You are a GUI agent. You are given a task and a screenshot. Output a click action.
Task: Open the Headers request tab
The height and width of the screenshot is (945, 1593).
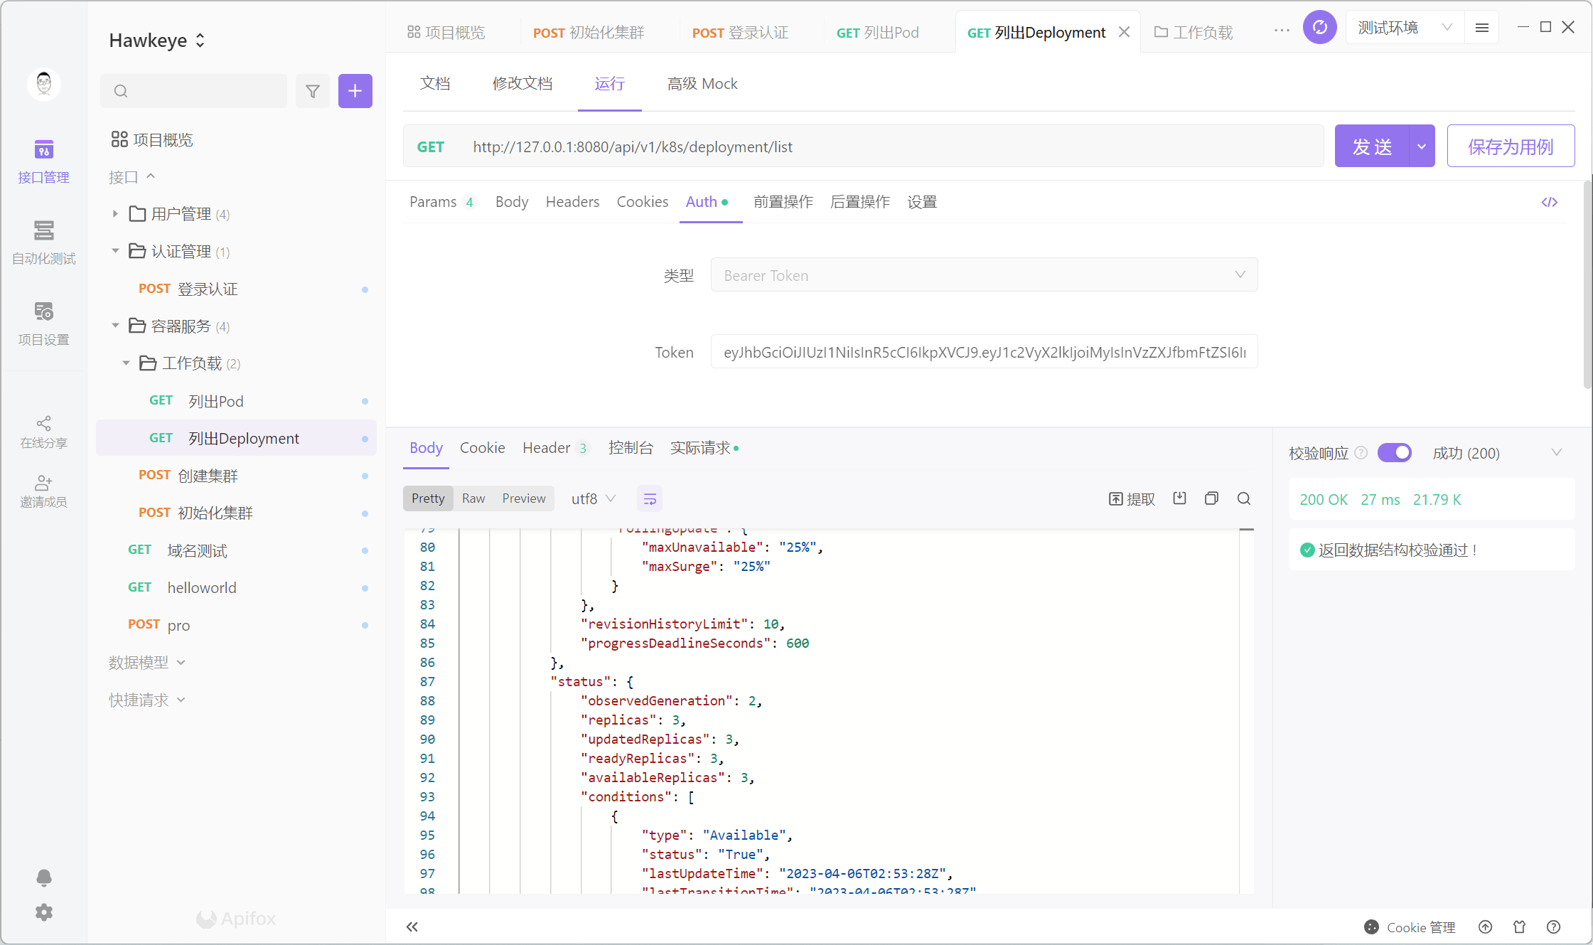(x=572, y=202)
